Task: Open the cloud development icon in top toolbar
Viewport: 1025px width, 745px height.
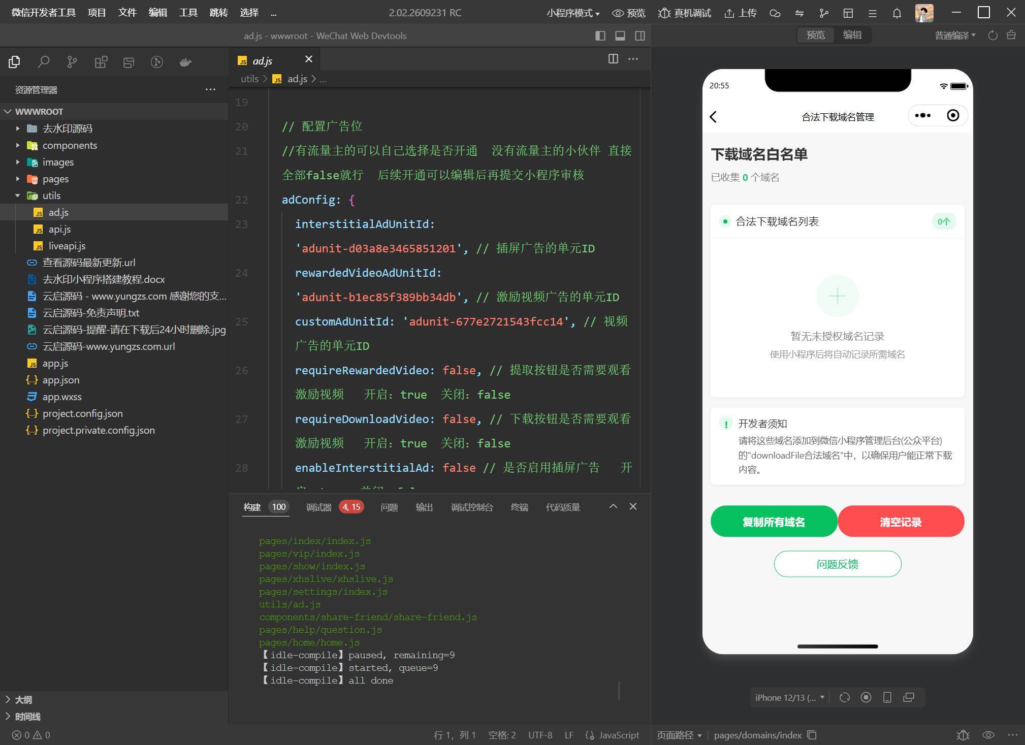Action: point(775,13)
